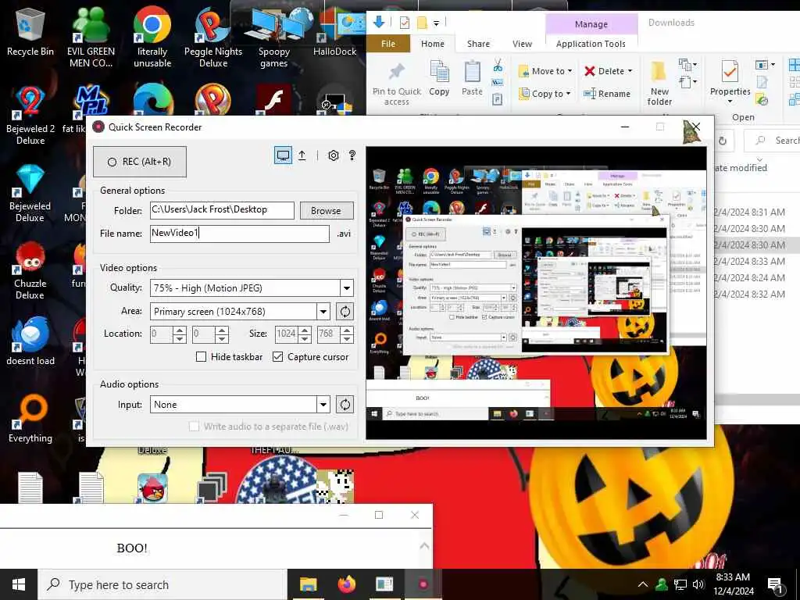
Task: Enable the Hide taskbar checkbox
Action: [x=201, y=356]
